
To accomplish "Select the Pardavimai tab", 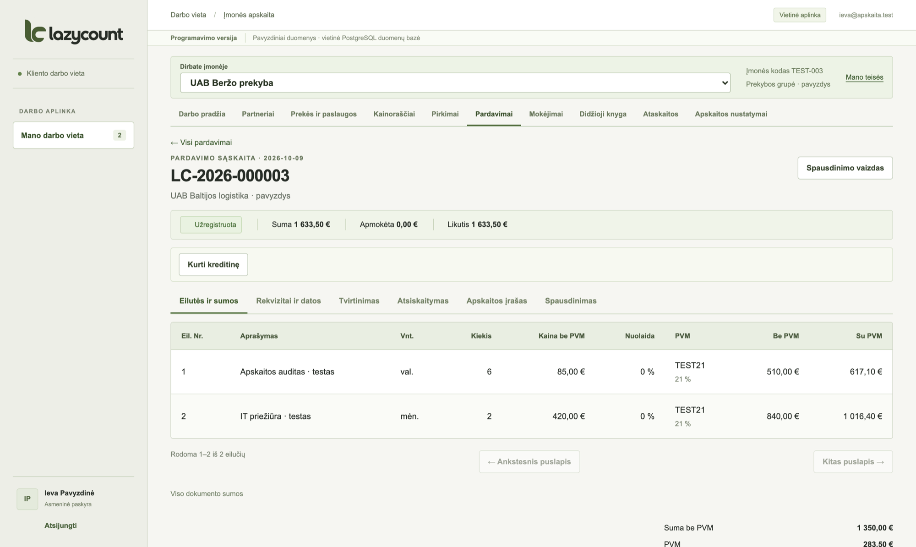I will [x=494, y=114].
